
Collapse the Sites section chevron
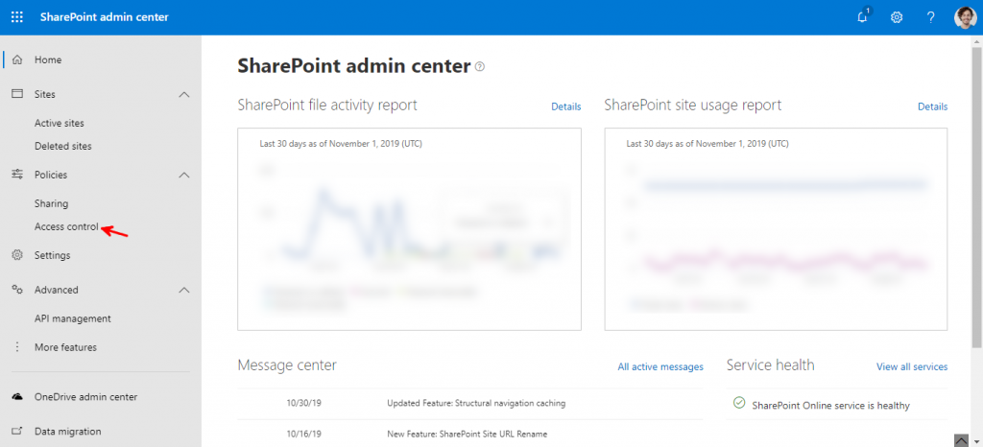point(183,95)
